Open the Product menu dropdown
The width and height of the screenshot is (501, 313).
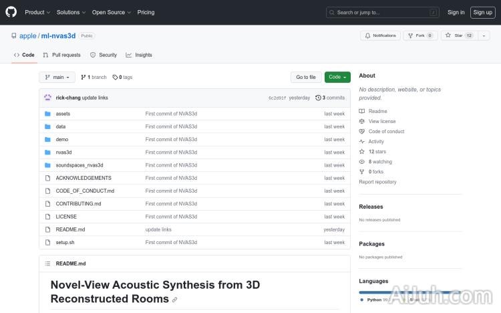[x=37, y=12]
